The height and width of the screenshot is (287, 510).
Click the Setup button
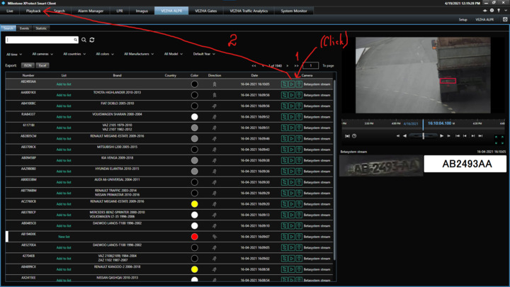[x=463, y=20]
